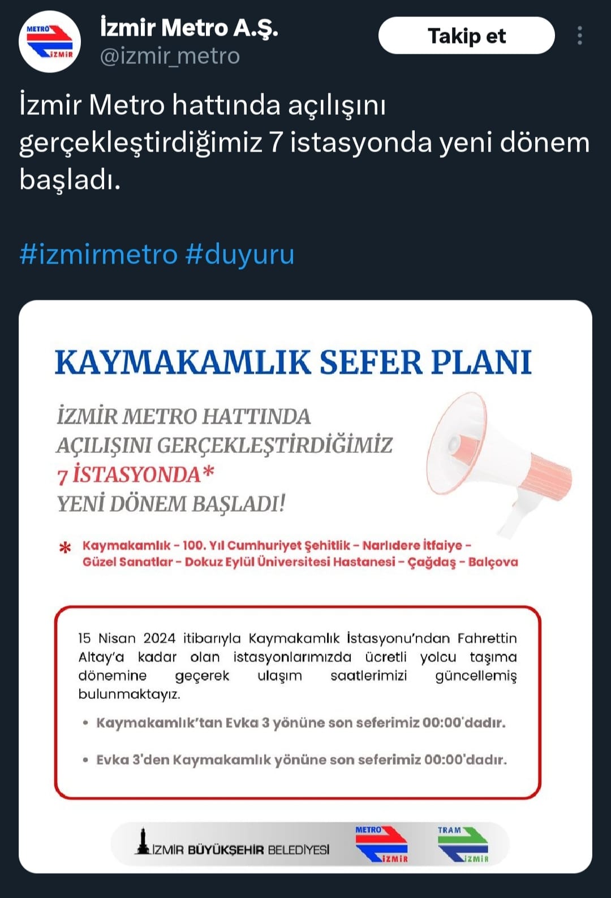Click the Metro İzmir logo at image bottom

381,844
